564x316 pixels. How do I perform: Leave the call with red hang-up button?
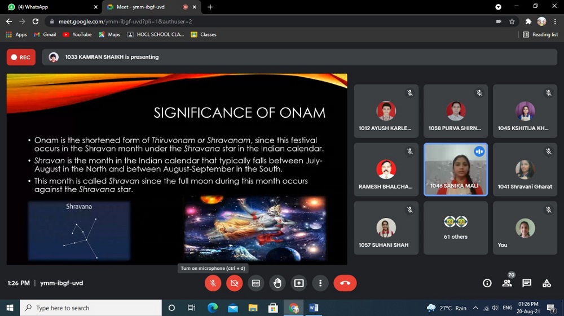coord(345,283)
